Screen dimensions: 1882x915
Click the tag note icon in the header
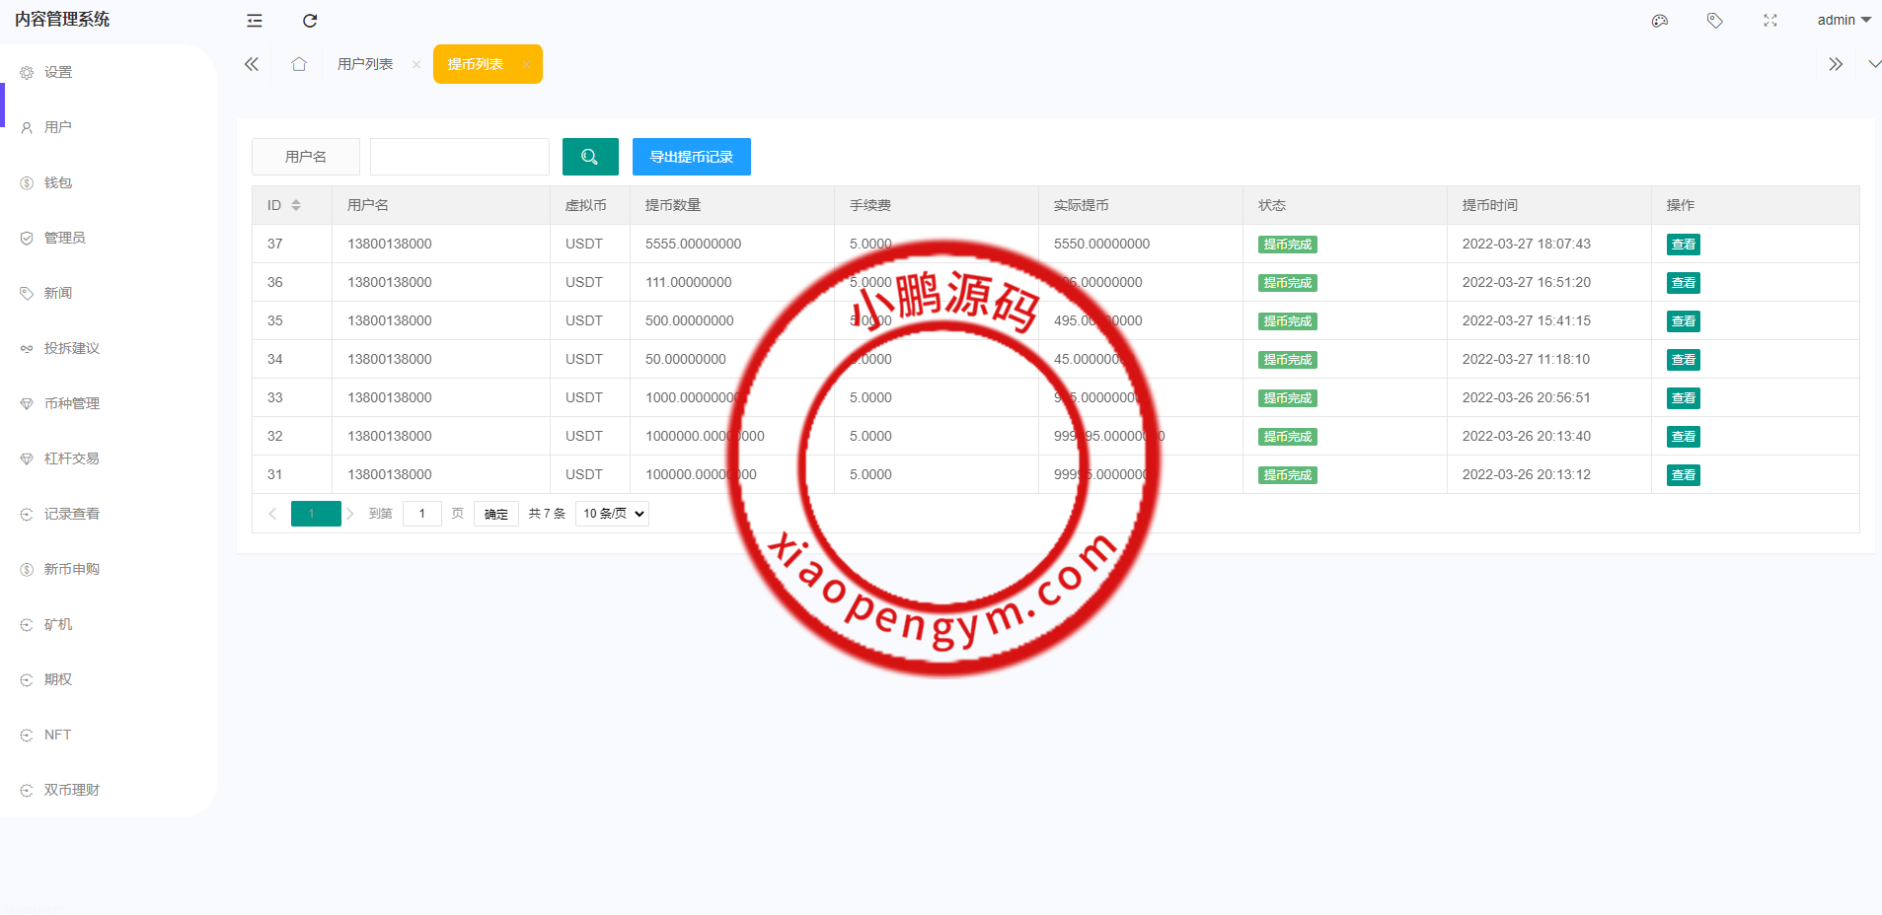[1715, 21]
